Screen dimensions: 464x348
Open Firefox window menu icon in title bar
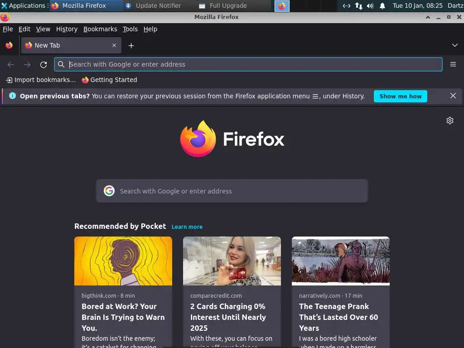5,17
